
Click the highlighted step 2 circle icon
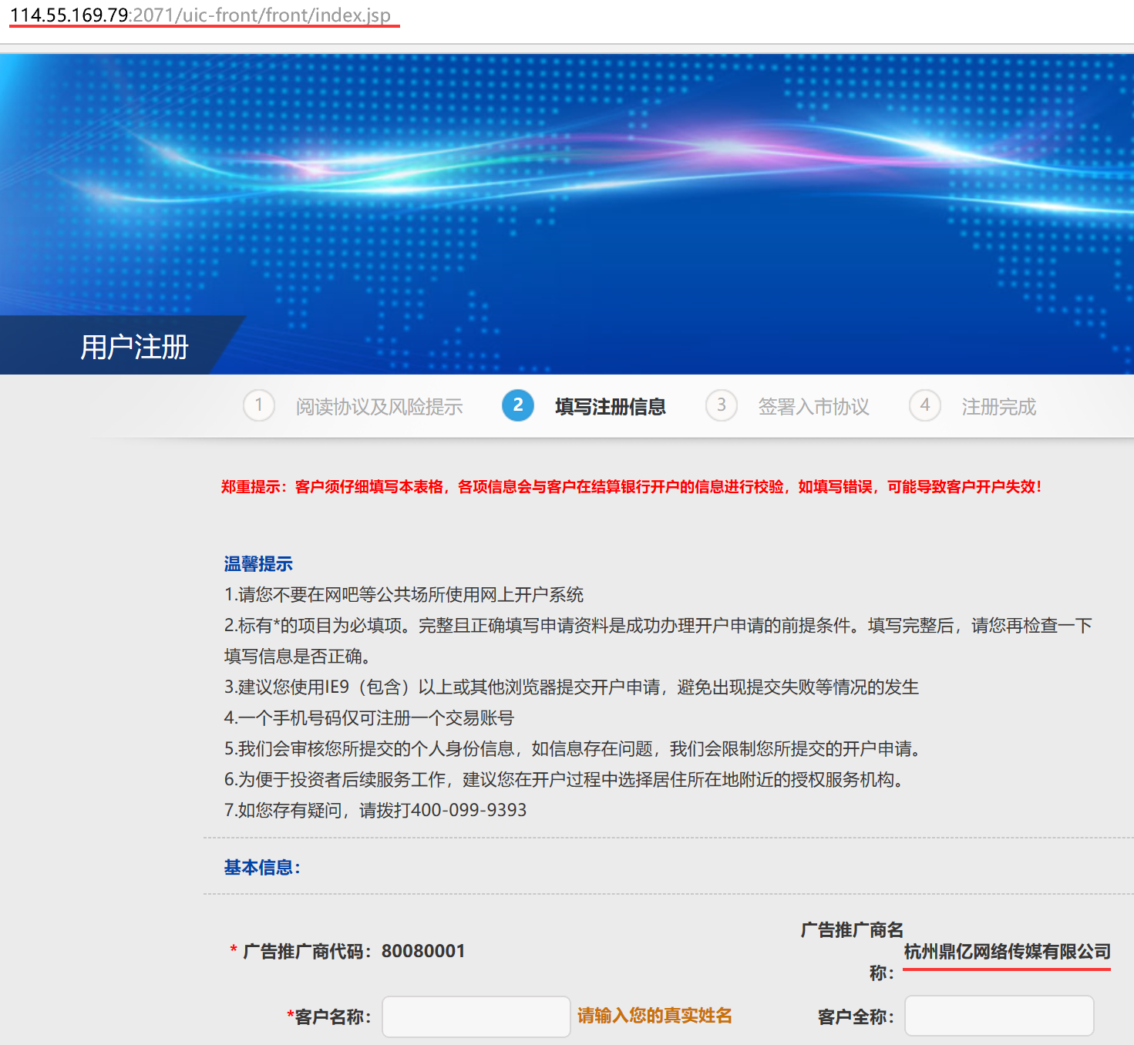518,405
